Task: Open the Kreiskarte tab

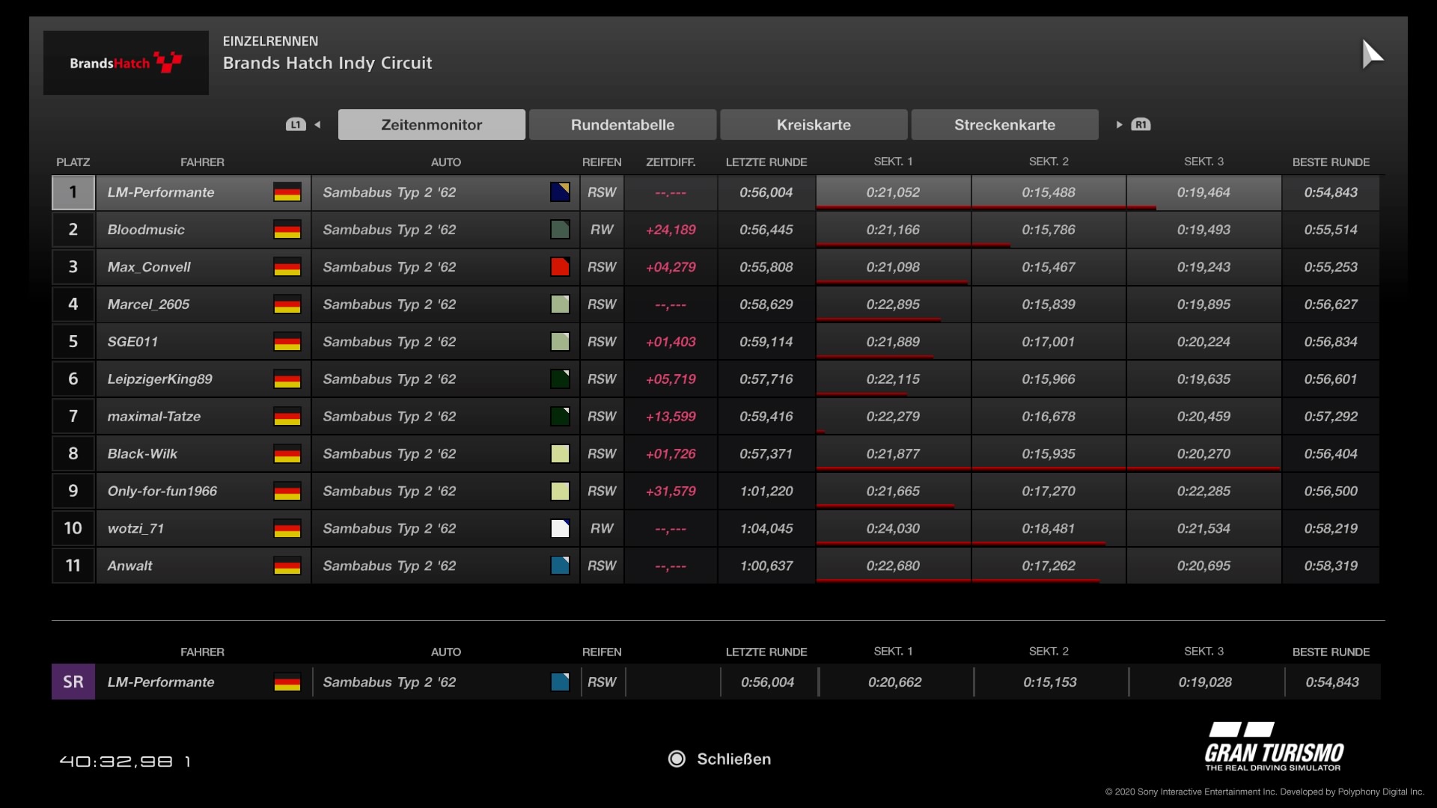Action: point(814,125)
